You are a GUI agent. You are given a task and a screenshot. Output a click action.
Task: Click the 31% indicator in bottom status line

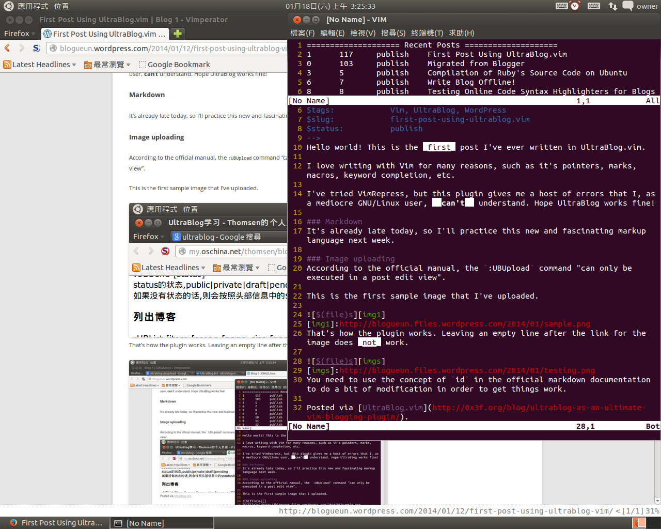coord(653,511)
